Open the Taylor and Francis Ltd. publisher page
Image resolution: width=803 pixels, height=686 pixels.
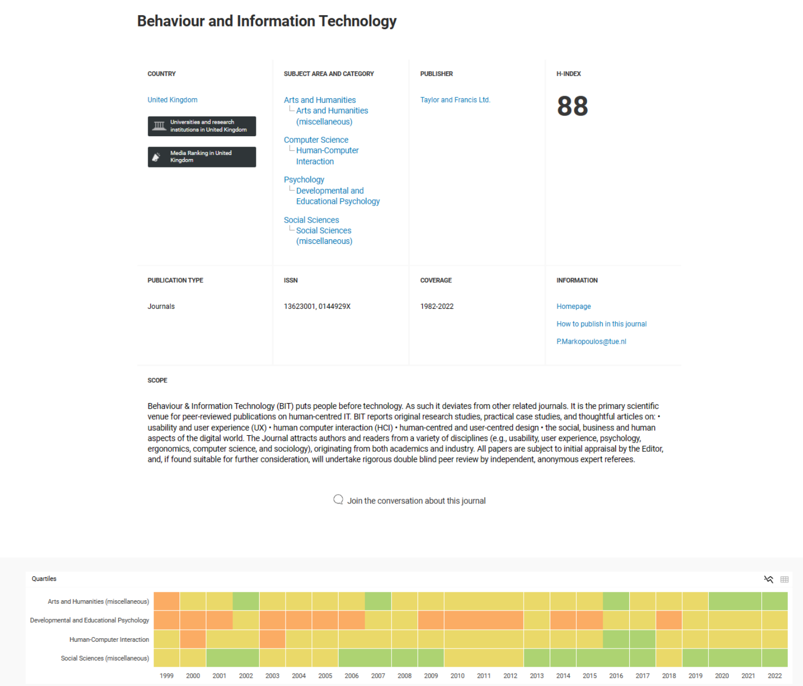pyautogui.click(x=455, y=99)
